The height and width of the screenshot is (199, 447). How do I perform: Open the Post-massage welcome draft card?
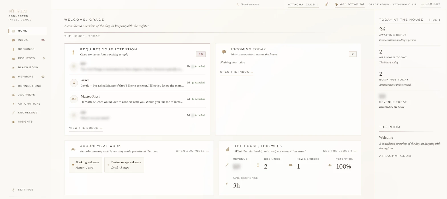(124, 165)
